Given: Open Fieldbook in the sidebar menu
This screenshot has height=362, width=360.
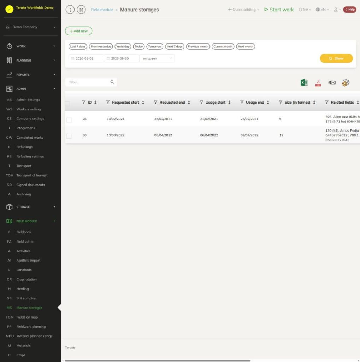Looking at the screenshot, I should pyautogui.click(x=24, y=232).
